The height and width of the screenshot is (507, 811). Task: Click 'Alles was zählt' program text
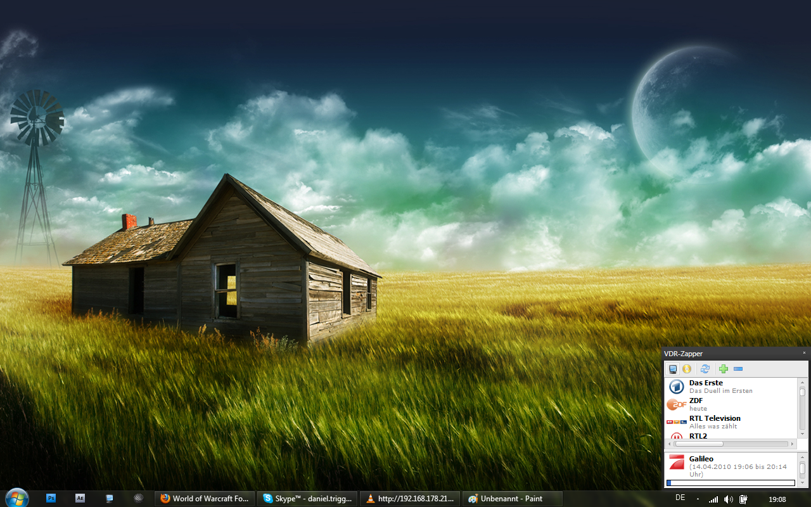click(x=713, y=427)
